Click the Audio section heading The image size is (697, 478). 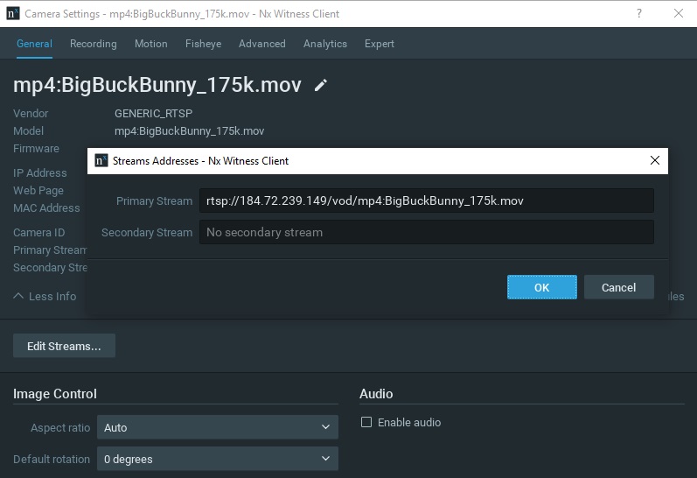coord(376,394)
